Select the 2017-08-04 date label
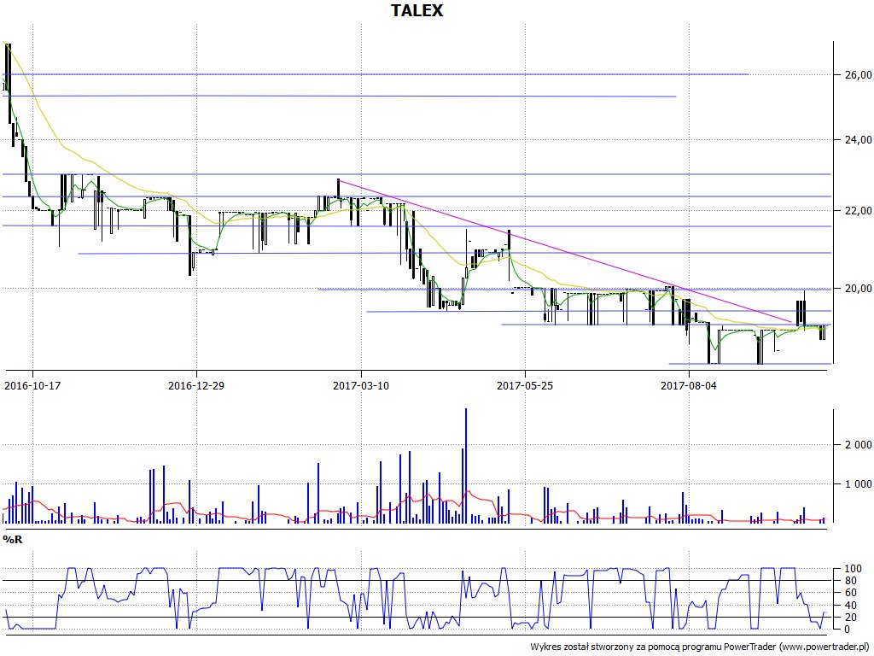Viewport: 874px width, 656px height. click(x=689, y=385)
